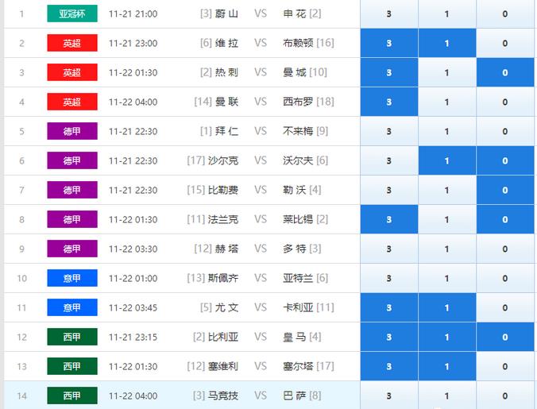
Task: Click the 英超 tag for 热刺 match
Action: point(72,72)
